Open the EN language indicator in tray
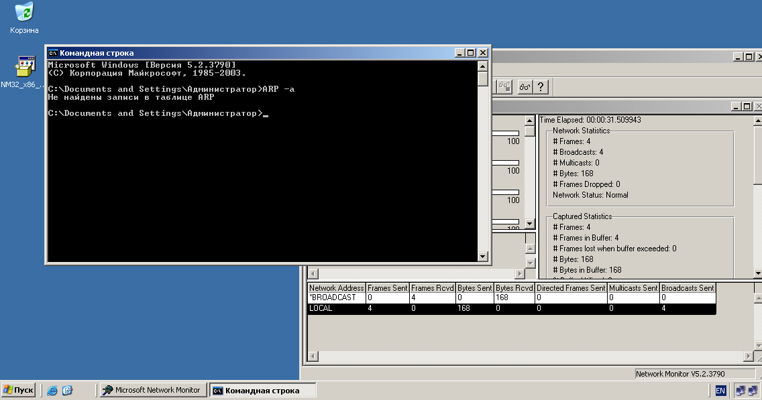This screenshot has height=400, width=762. pyautogui.click(x=720, y=391)
